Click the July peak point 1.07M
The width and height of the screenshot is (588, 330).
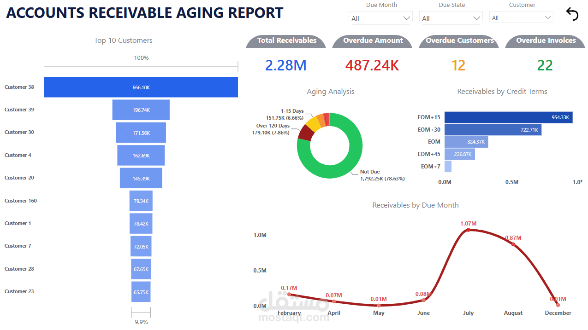[469, 230]
